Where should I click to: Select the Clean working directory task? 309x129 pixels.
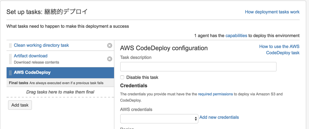(41, 45)
